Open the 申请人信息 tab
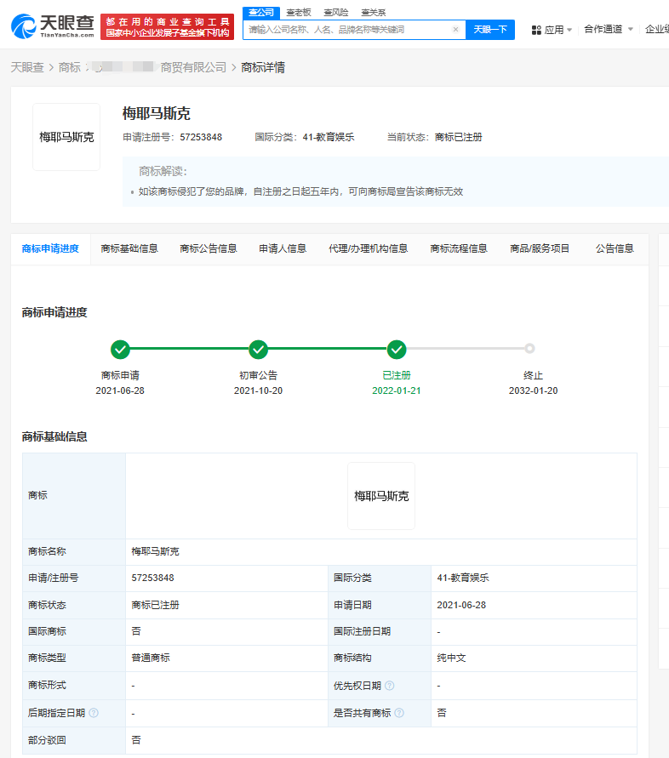Image resolution: width=669 pixels, height=758 pixels. (283, 248)
